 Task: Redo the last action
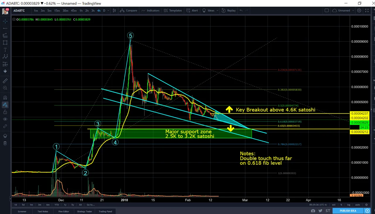point(247,11)
